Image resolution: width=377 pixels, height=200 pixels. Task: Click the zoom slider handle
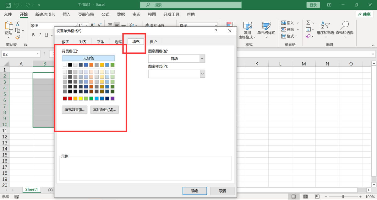click(343, 197)
